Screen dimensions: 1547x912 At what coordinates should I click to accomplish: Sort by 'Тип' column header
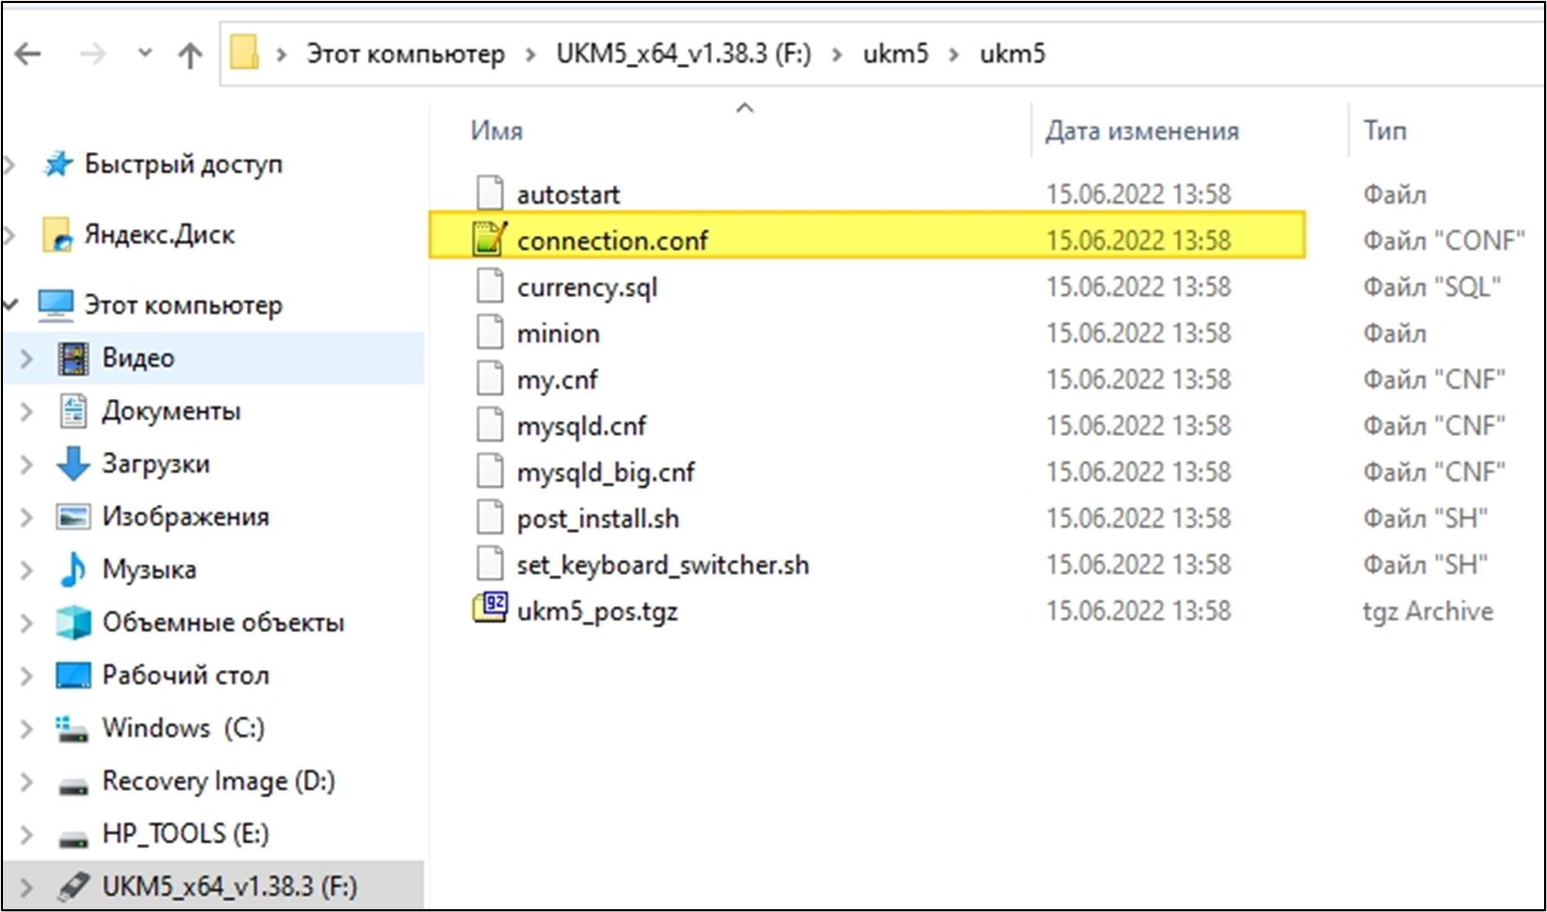[1385, 130]
